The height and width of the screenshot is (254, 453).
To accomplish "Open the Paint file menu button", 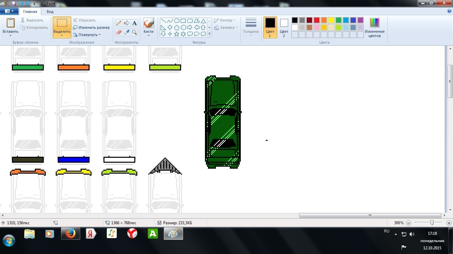I will (x=9, y=11).
